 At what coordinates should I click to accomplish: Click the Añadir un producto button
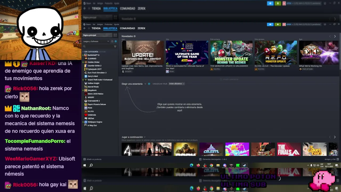pos(92,159)
